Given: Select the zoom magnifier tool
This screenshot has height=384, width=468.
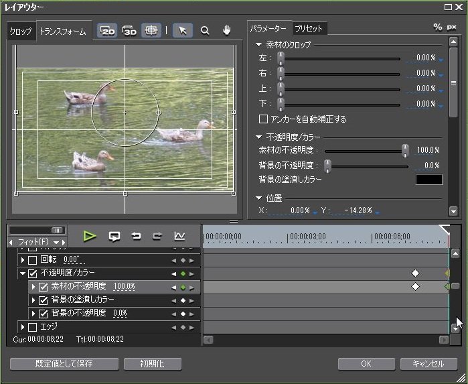Looking at the screenshot, I should click(205, 30).
